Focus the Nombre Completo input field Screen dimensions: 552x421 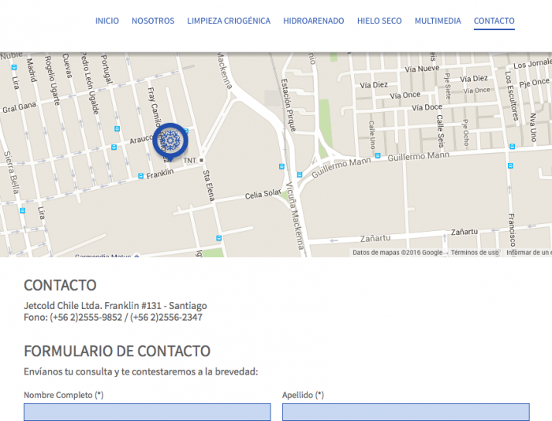click(x=147, y=412)
